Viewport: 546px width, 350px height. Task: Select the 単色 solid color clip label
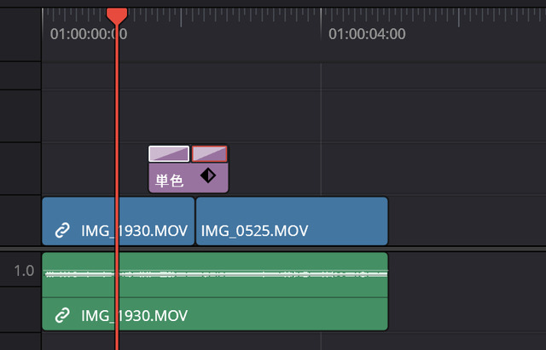tap(169, 181)
